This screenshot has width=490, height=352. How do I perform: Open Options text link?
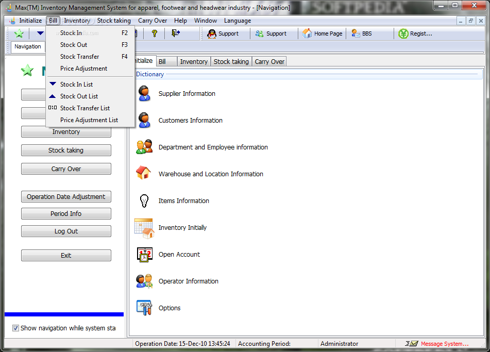pos(170,308)
